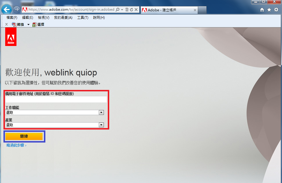Open browser tools gear icon

(276, 10)
